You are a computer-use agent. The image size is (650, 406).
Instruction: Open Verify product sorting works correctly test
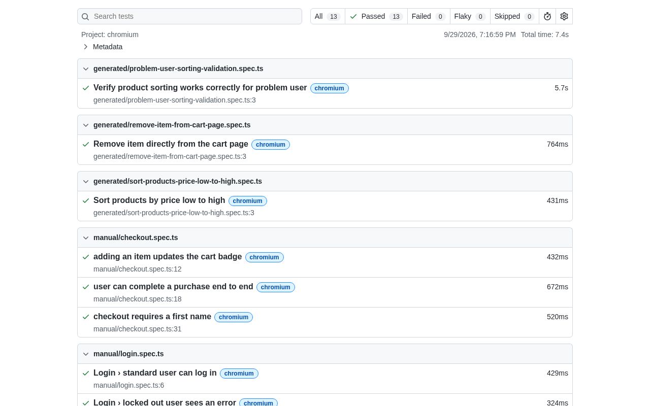(200, 88)
